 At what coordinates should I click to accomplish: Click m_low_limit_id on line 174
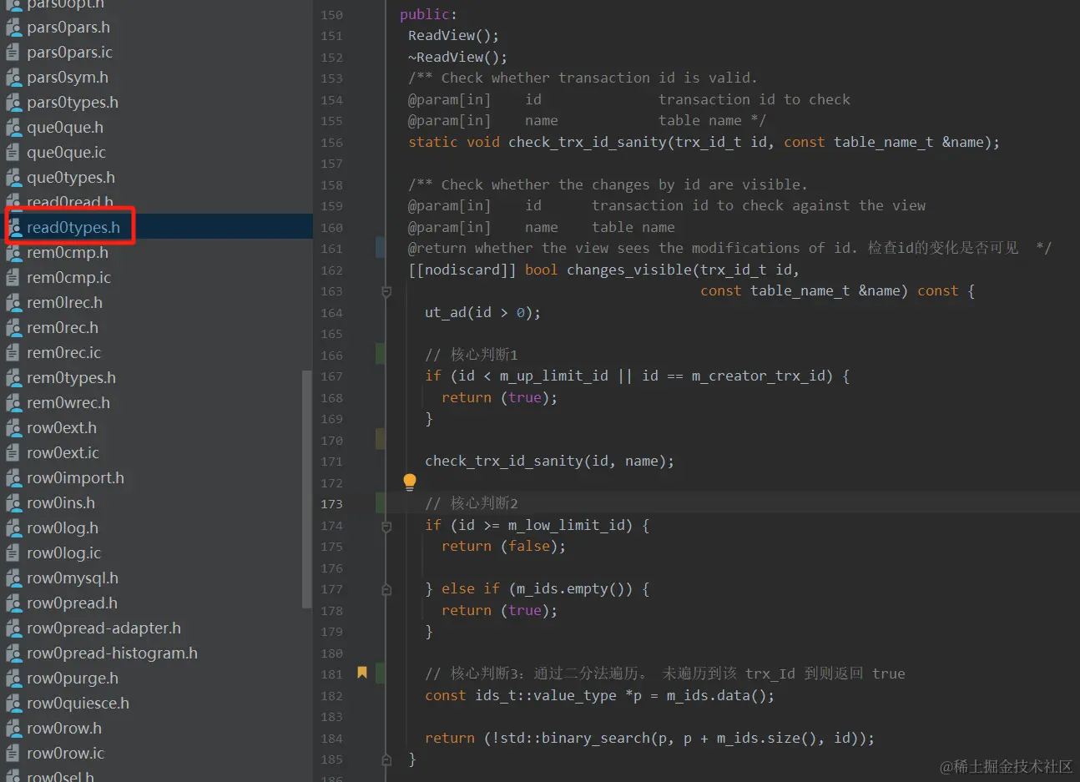click(x=566, y=525)
